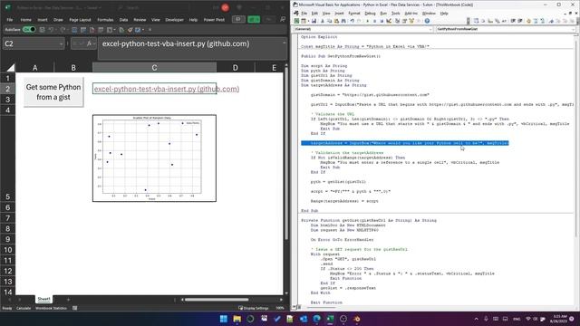Click the Excel icon on taskbar
The height and width of the screenshot is (326, 580).
pyautogui.click(x=330, y=319)
